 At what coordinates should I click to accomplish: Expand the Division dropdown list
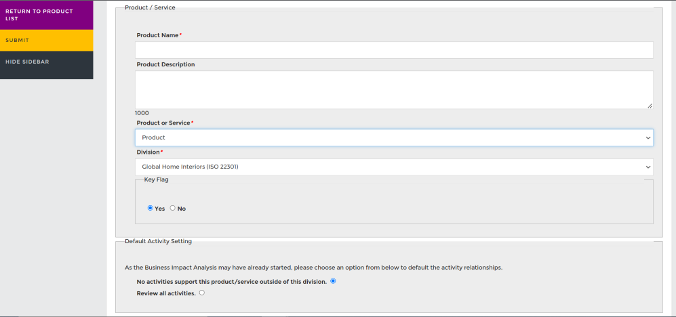pos(394,167)
